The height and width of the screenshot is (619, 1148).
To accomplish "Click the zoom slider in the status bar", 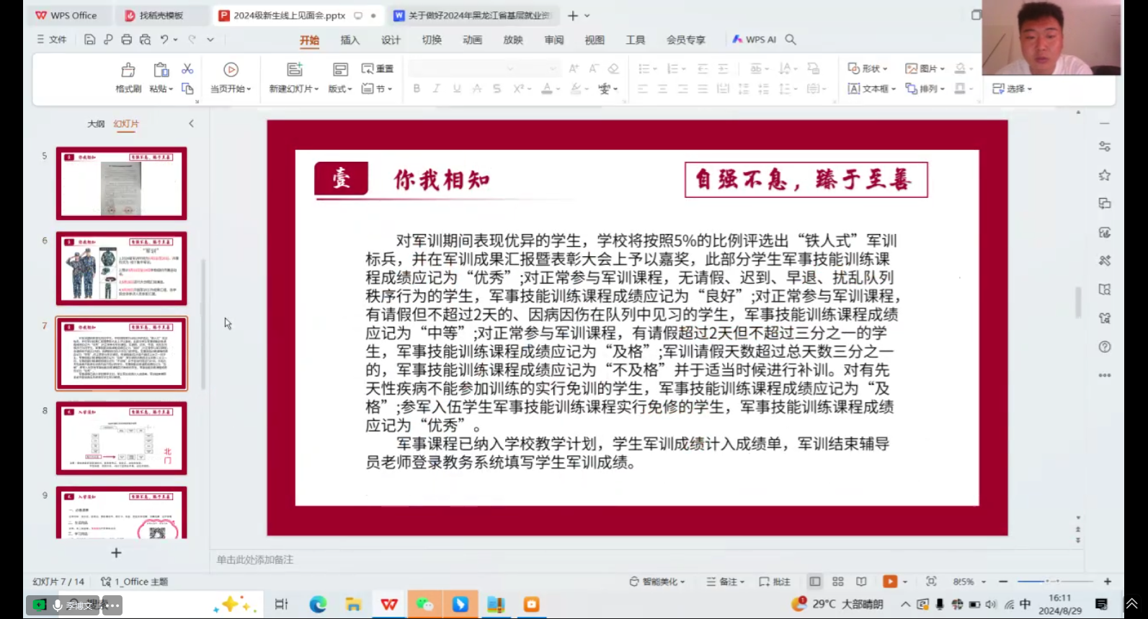I will pos(1055,581).
